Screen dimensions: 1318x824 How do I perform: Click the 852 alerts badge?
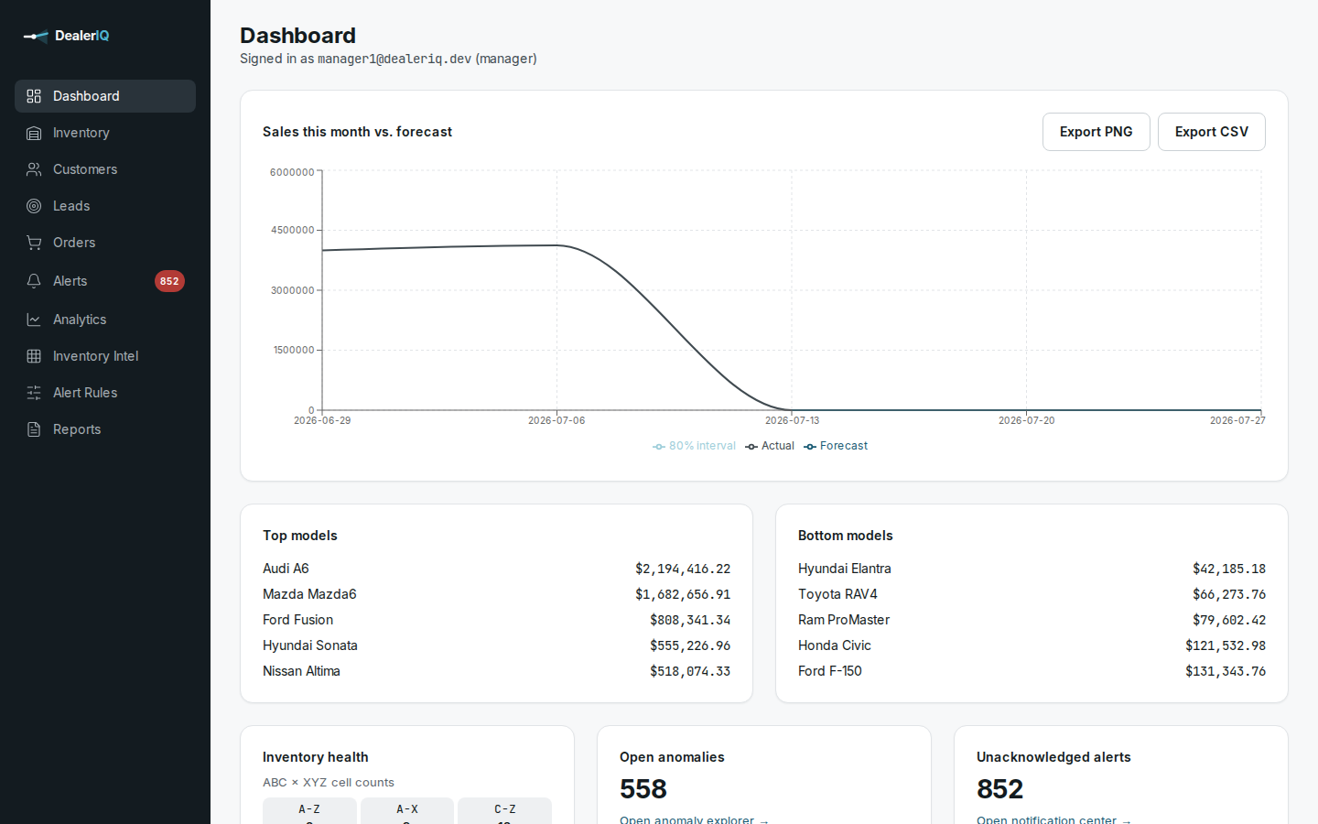pos(169,281)
